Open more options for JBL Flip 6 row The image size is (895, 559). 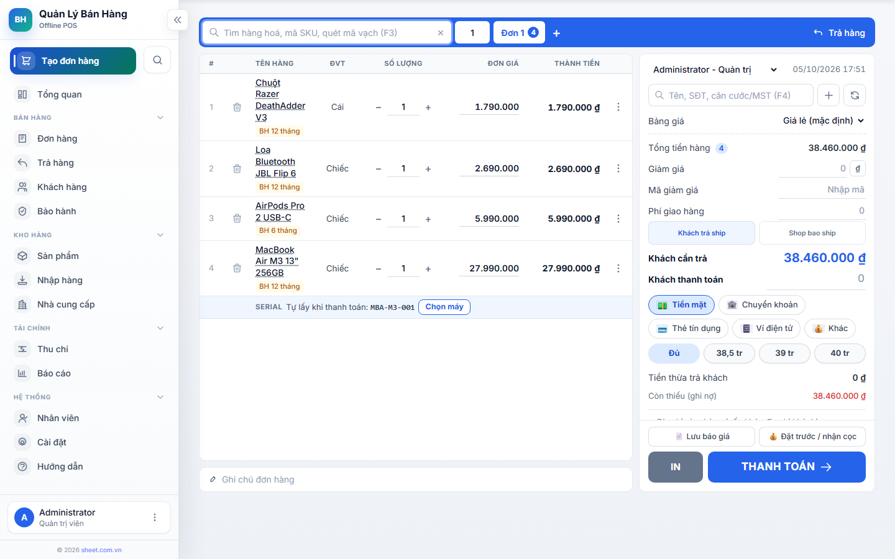(x=618, y=168)
